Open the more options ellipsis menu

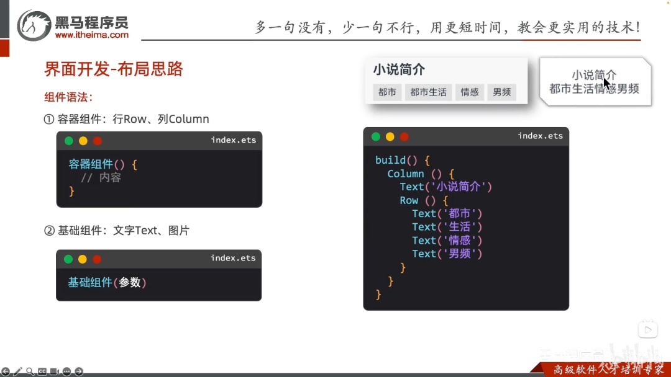(x=66, y=371)
